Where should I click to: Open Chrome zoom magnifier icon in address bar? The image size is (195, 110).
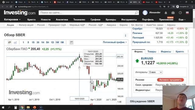click(160, 7)
